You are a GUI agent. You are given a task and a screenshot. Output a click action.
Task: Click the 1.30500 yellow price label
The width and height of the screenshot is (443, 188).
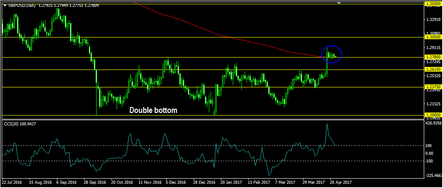(433, 37)
